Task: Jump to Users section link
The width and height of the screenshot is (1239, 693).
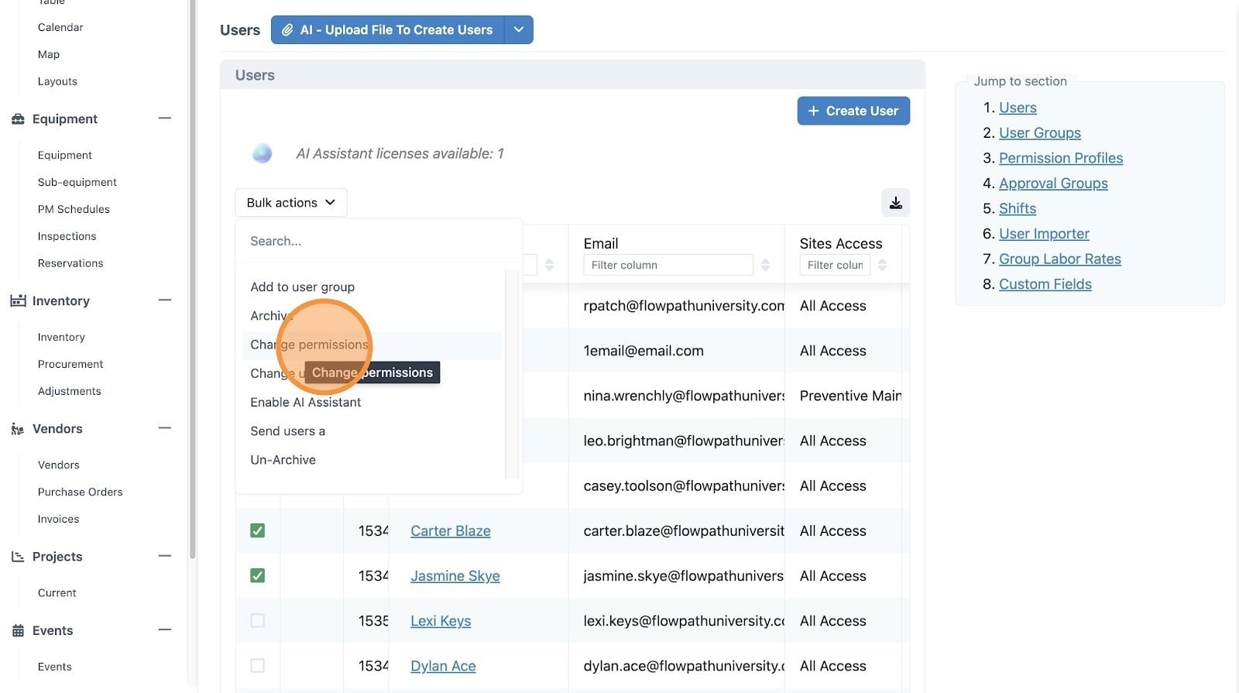Action: [1018, 108]
